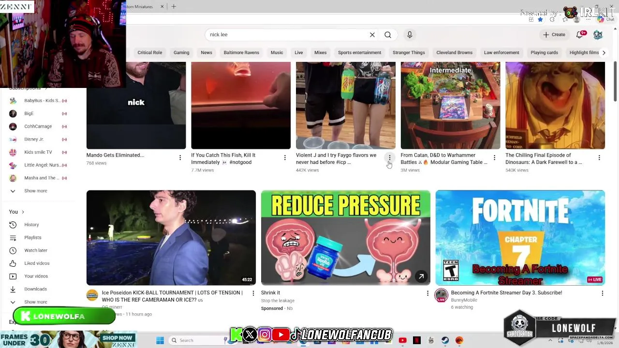Click the Create button

[554, 35]
